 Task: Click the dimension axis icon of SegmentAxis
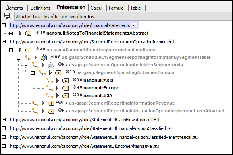coord(51,65)
